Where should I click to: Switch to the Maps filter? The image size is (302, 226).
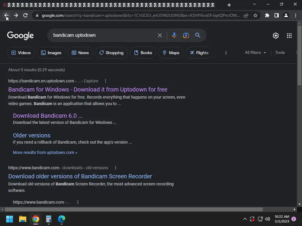(x=171, y=53)
